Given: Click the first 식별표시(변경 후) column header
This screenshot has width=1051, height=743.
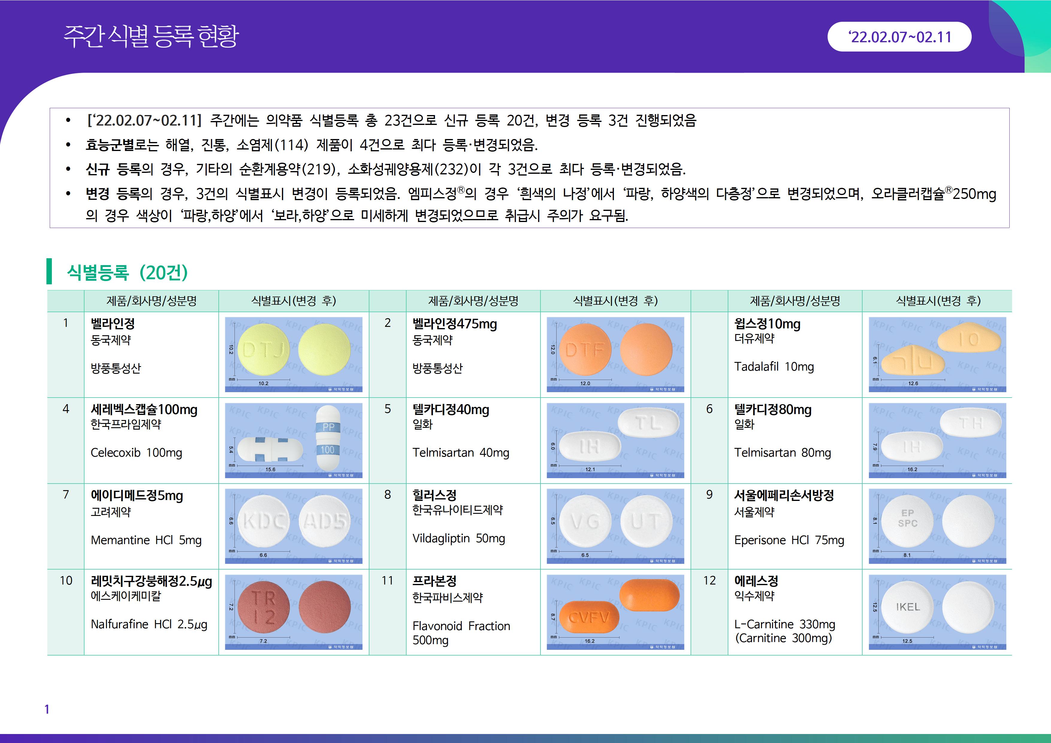Looking at the screenshot, I should click(x=293, y=301).
